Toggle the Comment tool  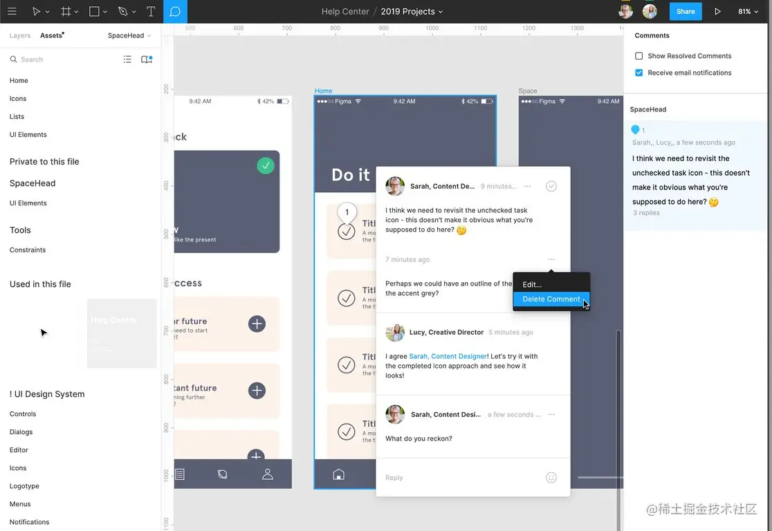pyautogui.click(x=175, y=11)
